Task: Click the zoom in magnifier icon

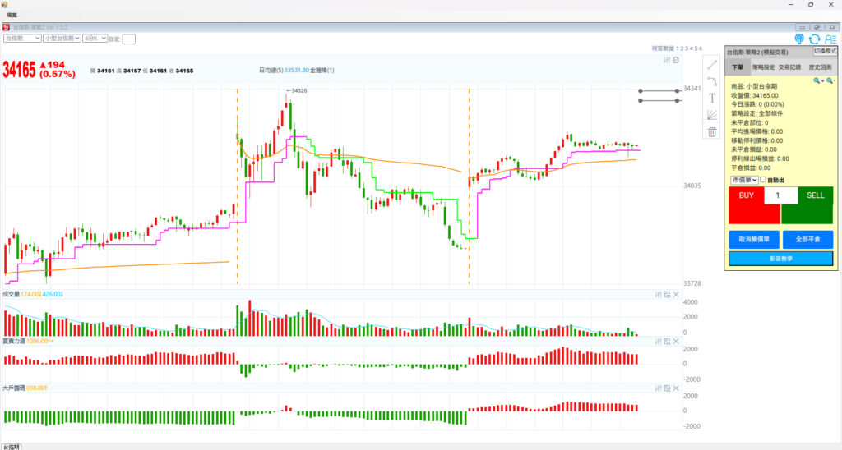Action: pos(818,81)
